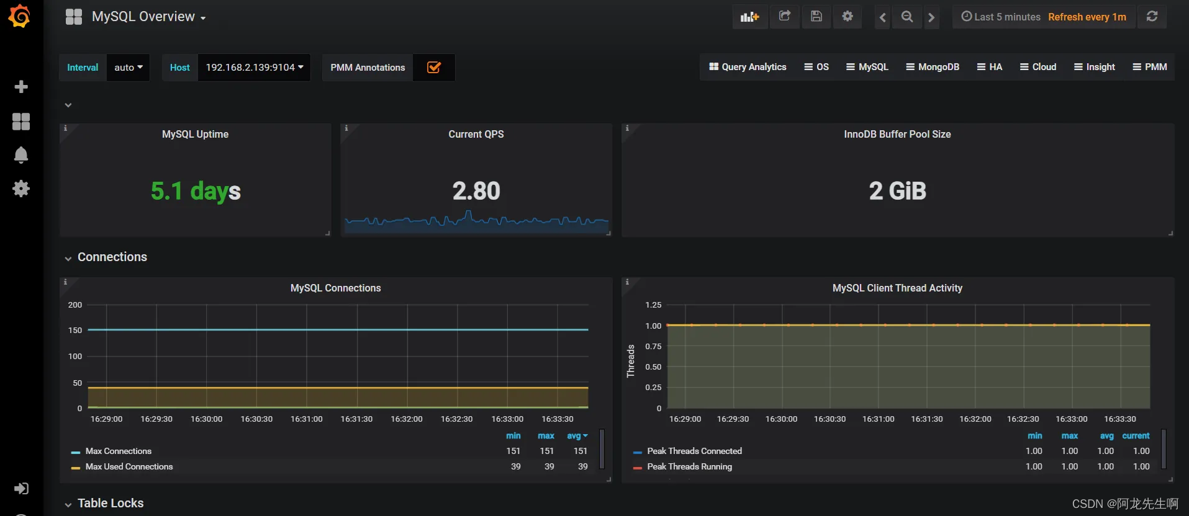
Task: Click the Refresh every 1m label
Action: [x=1087, y=17]
